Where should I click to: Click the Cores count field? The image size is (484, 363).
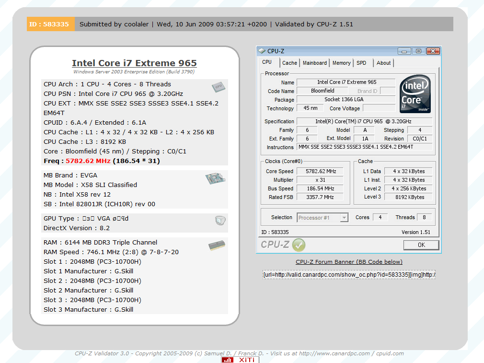pyautogui.click(x=380, y=218)
